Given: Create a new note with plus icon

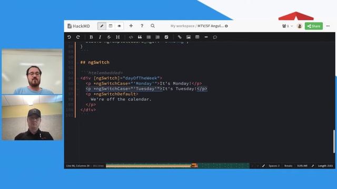Looking at the screenshot, I should pos(131,26).
